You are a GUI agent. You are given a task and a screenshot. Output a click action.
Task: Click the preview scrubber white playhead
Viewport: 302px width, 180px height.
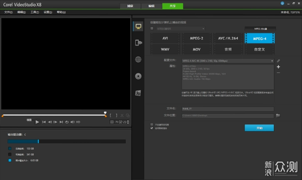click(105, 113)
